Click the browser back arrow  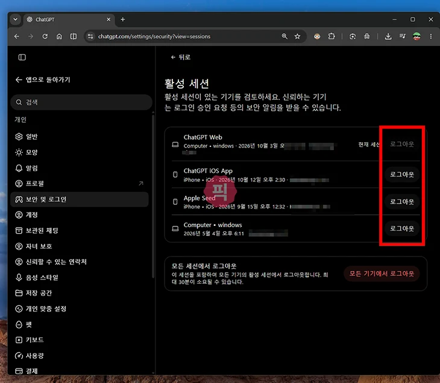click(x=17, y=37)
